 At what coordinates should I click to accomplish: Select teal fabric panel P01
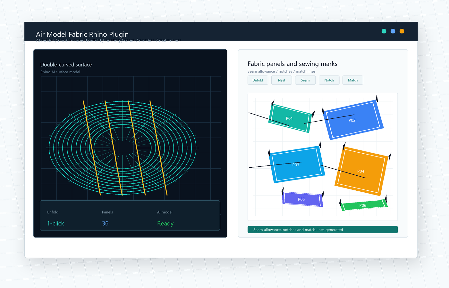(x=290, y=118)
